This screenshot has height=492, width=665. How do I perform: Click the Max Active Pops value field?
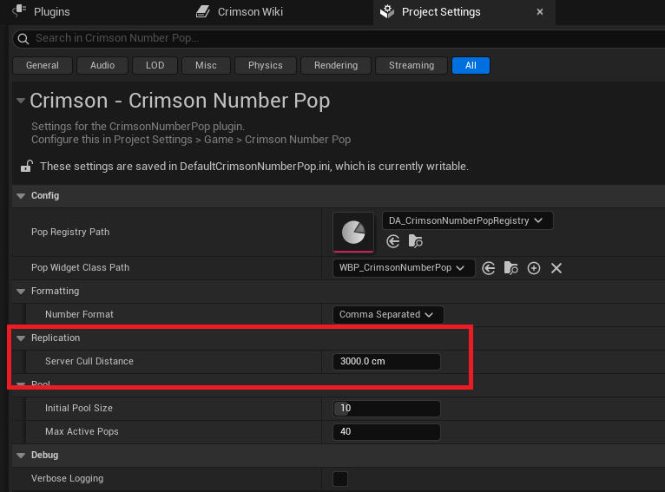pos(386,432)
